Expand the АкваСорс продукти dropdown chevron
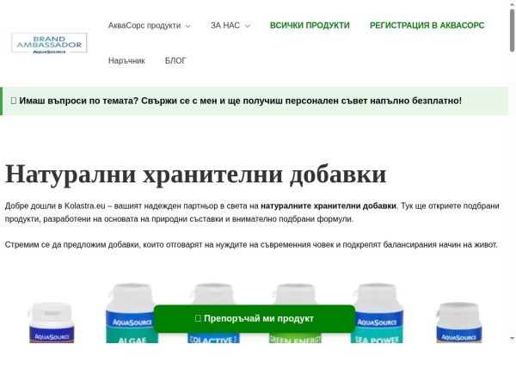Image resolution: width=516 pixels, height=387 pixels. [187, 26]
